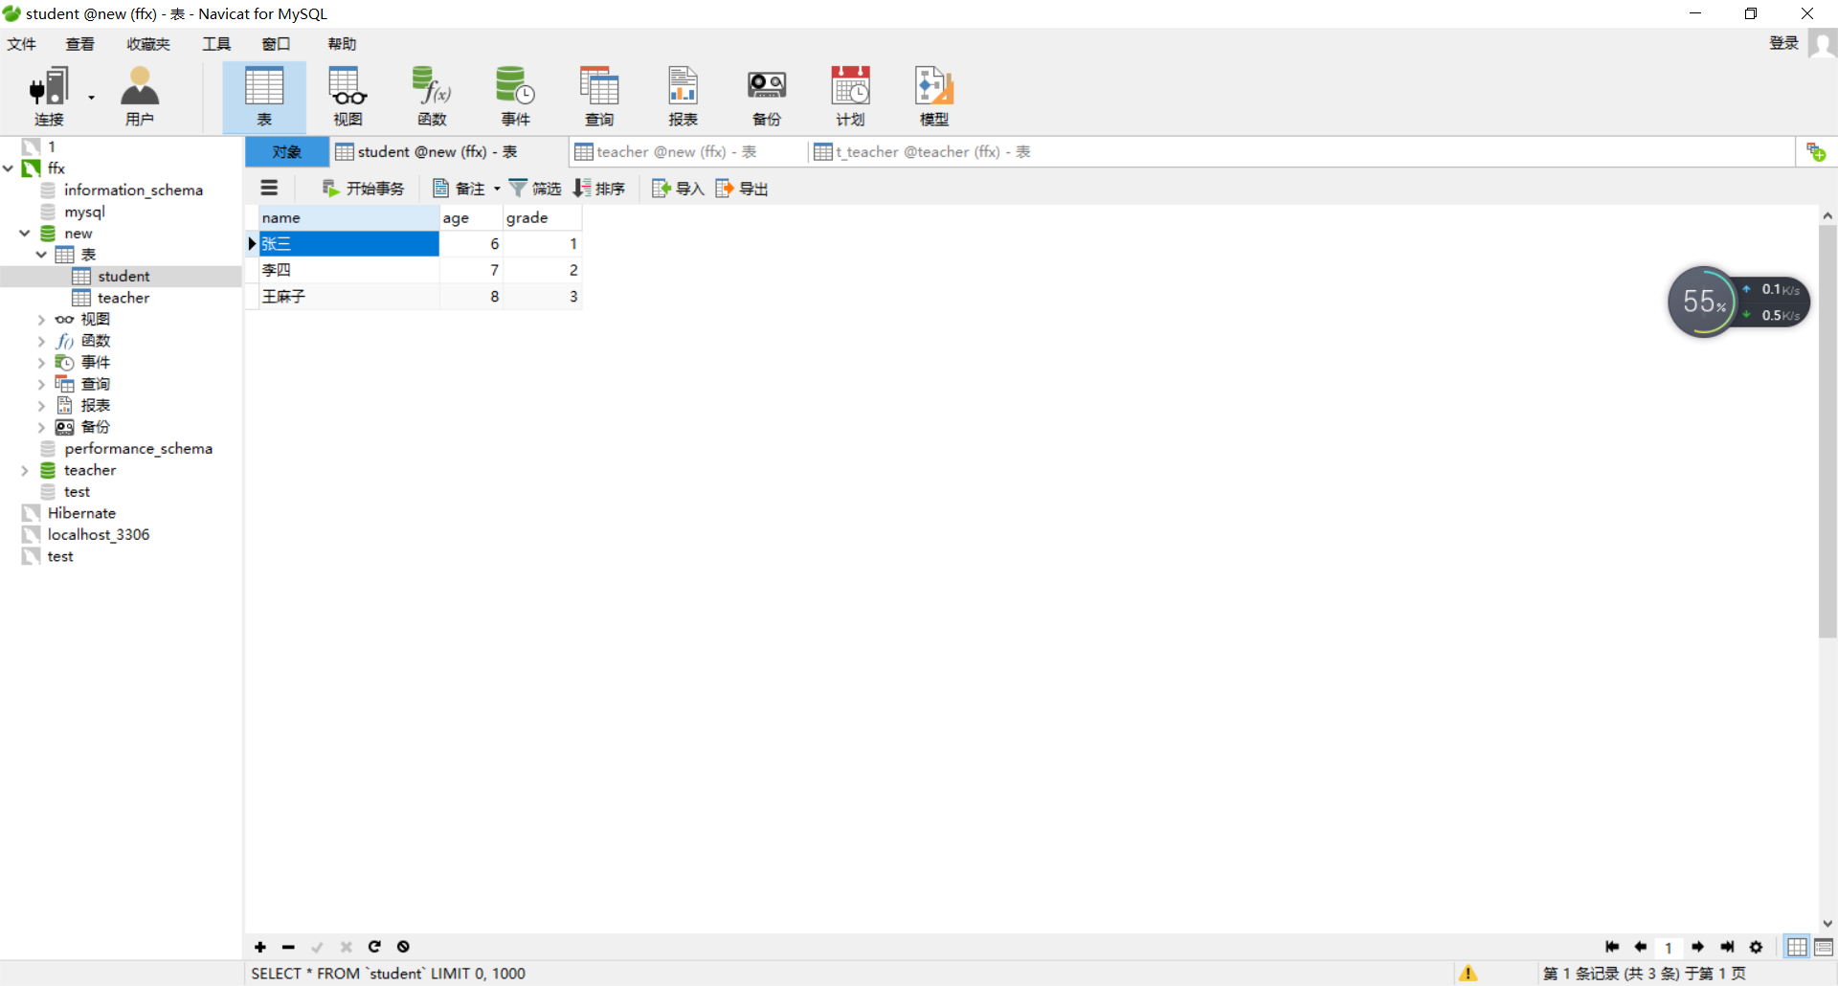
Task: Click the Export (导出) button
Action: pyautogui.click(x=742, y=189)
